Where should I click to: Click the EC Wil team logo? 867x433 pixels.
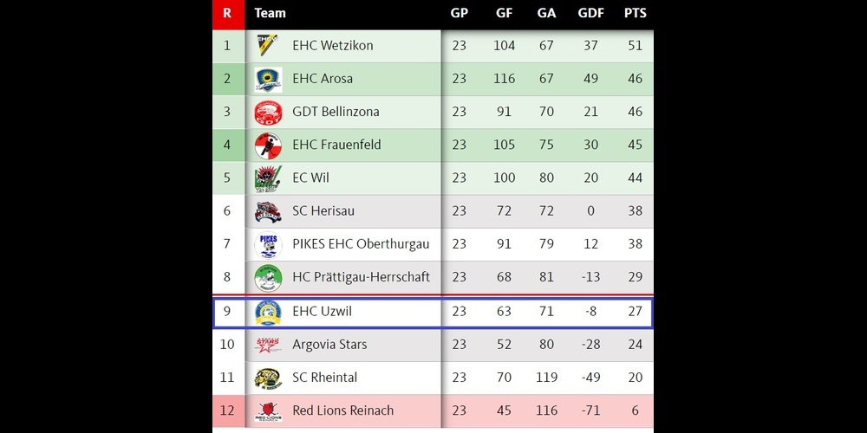pyautogui.click(x=268, y=178)
